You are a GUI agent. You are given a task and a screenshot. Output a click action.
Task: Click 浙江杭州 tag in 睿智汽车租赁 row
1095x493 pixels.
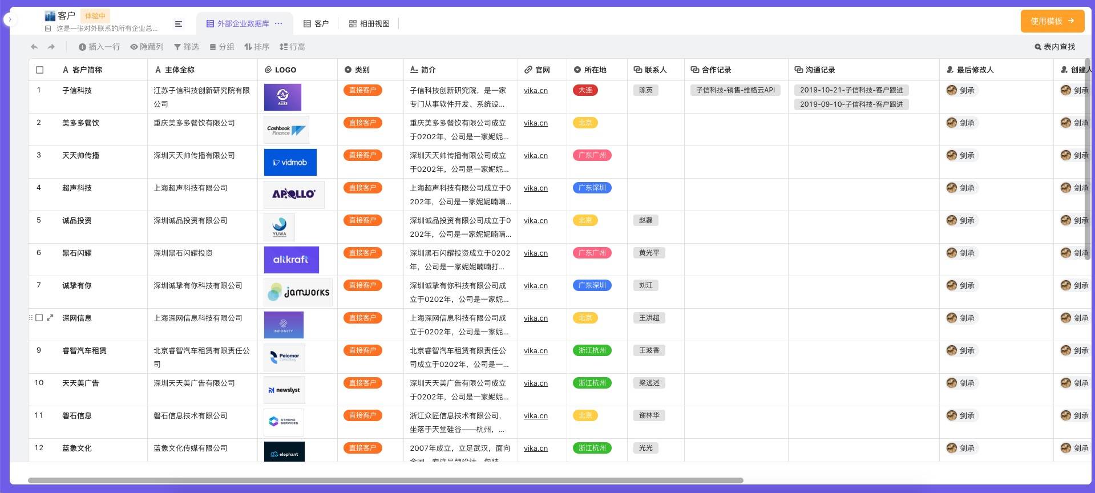592,350
